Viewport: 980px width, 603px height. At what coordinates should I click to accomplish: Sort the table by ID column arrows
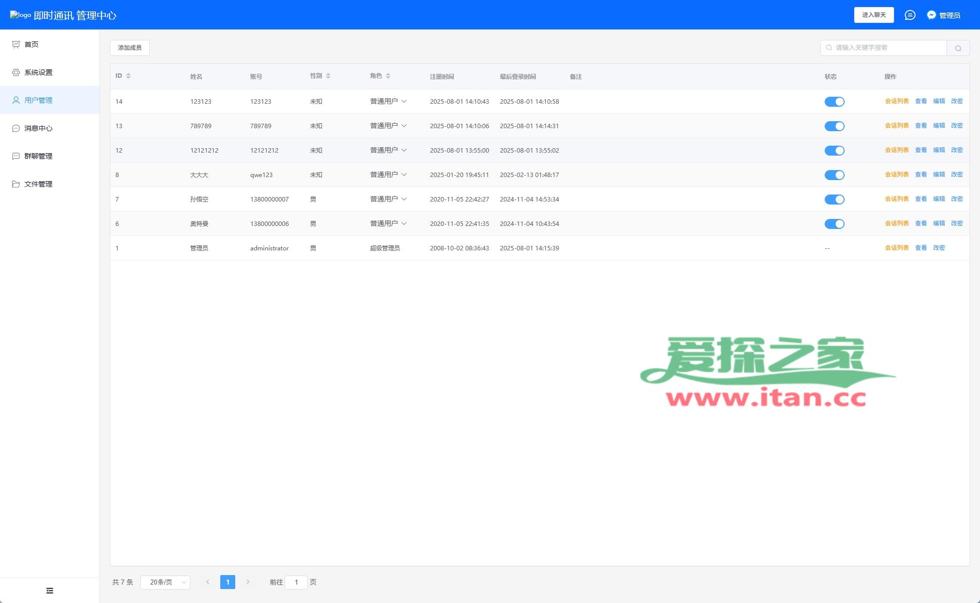128,76
